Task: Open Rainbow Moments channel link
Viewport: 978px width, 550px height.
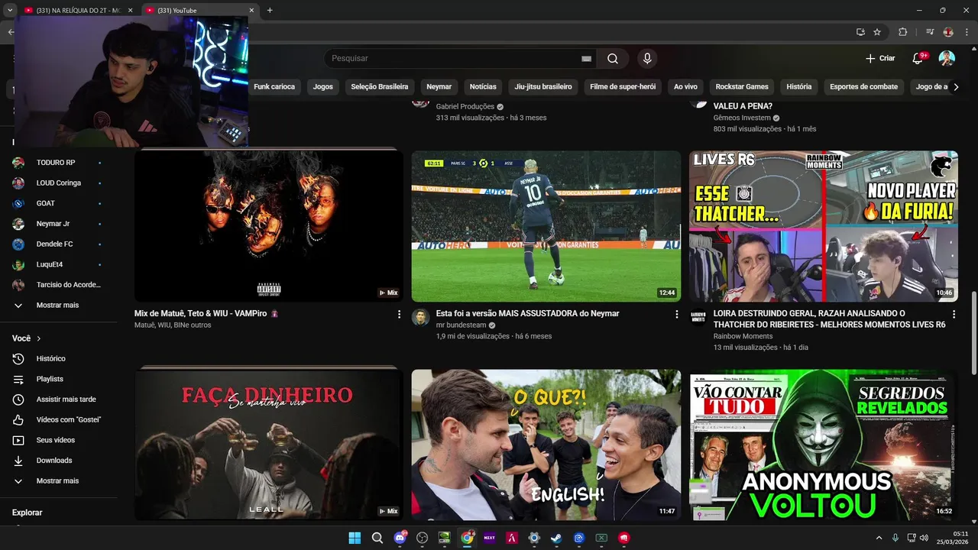Action: pos(743,336)
